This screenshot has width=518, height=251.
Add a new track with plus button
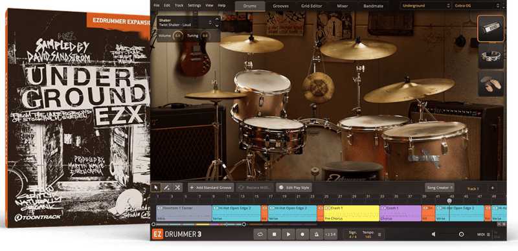coord(492,188)
